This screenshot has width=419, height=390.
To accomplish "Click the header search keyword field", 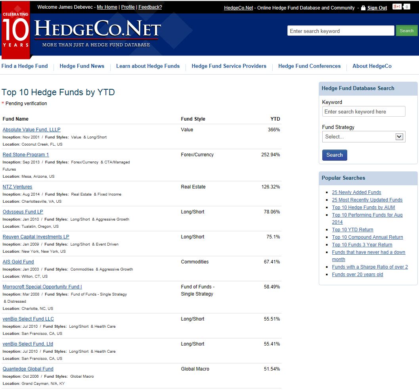I will point(341,31).
